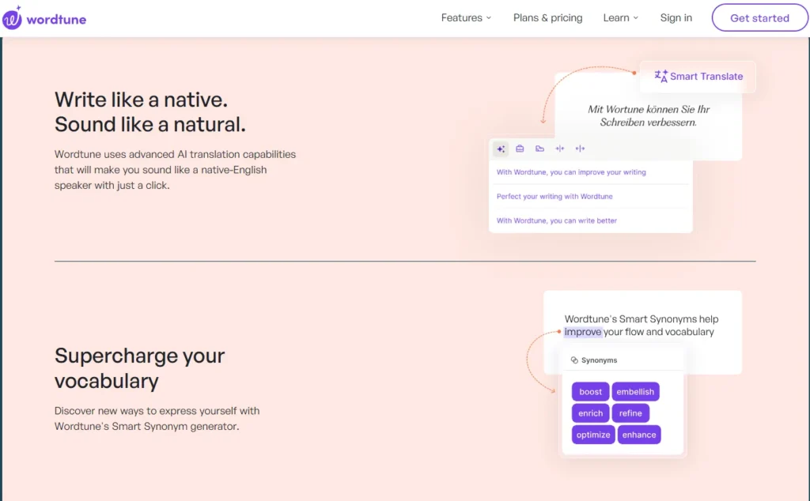Pick the sneaker Casual tone icon
The image size is (810, 501).
pyautogui.click(x=539, y=149)
